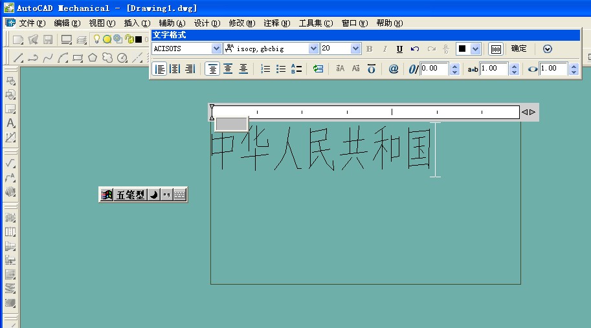The image size is (591, 328).
Task: Set middle vertical text alignment
Action: click(x=228, y=69)
